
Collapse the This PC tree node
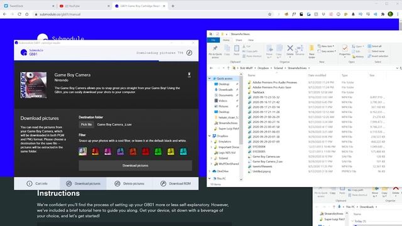tap(209, 178)
